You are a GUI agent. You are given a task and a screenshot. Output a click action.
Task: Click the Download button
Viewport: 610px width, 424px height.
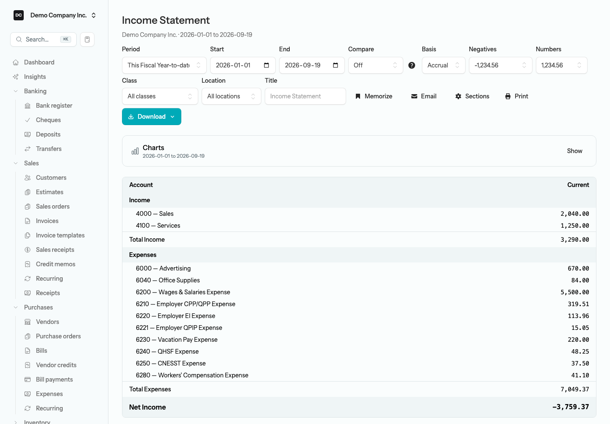152,117
